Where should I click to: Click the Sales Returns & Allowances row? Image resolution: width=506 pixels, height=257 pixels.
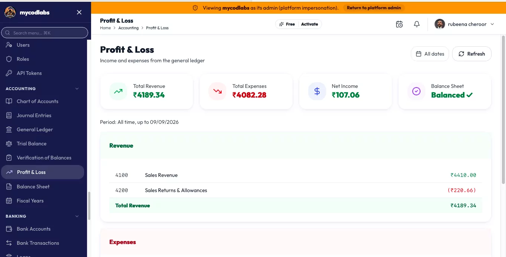pyautogui.click(x=296, y=190)
